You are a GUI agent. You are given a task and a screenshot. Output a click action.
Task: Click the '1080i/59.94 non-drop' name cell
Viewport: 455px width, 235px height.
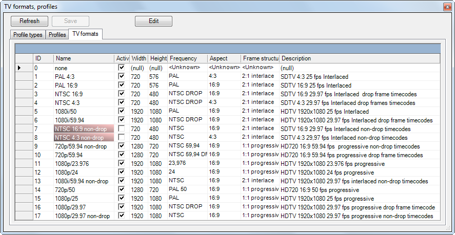(84, 181)
